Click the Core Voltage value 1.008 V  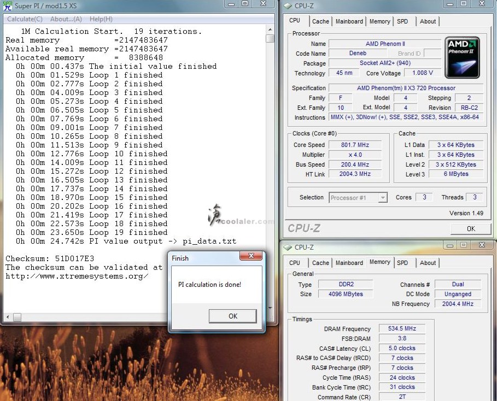pyautogui.click(x=422, y=73)
